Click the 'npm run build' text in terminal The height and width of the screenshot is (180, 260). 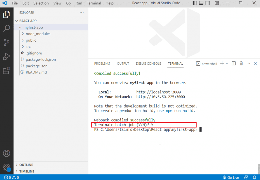coord(180,111)
